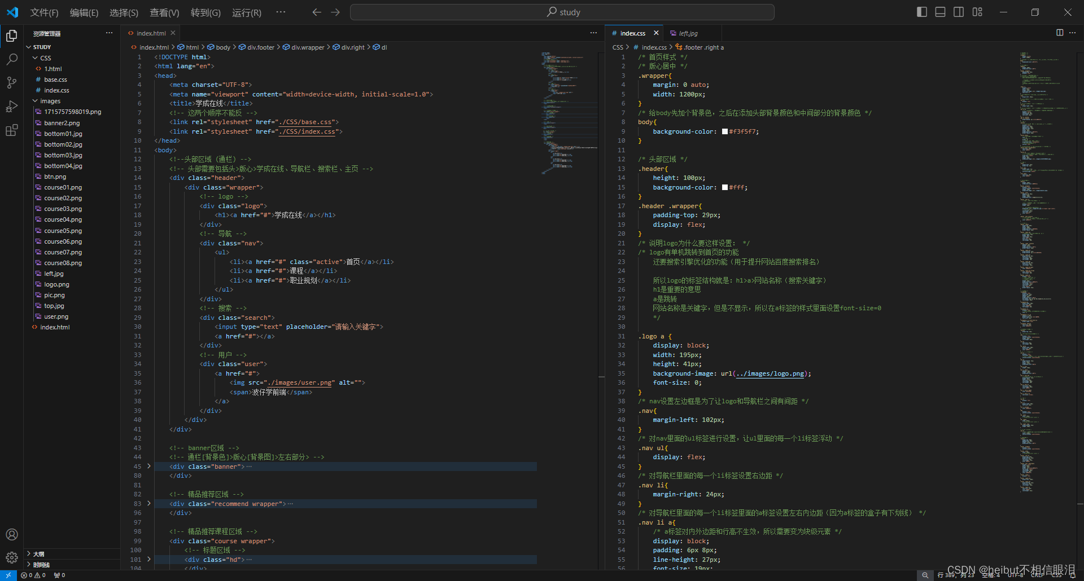Switch to the index.html tab
The image size is (1084, 581).
(151, 33)
